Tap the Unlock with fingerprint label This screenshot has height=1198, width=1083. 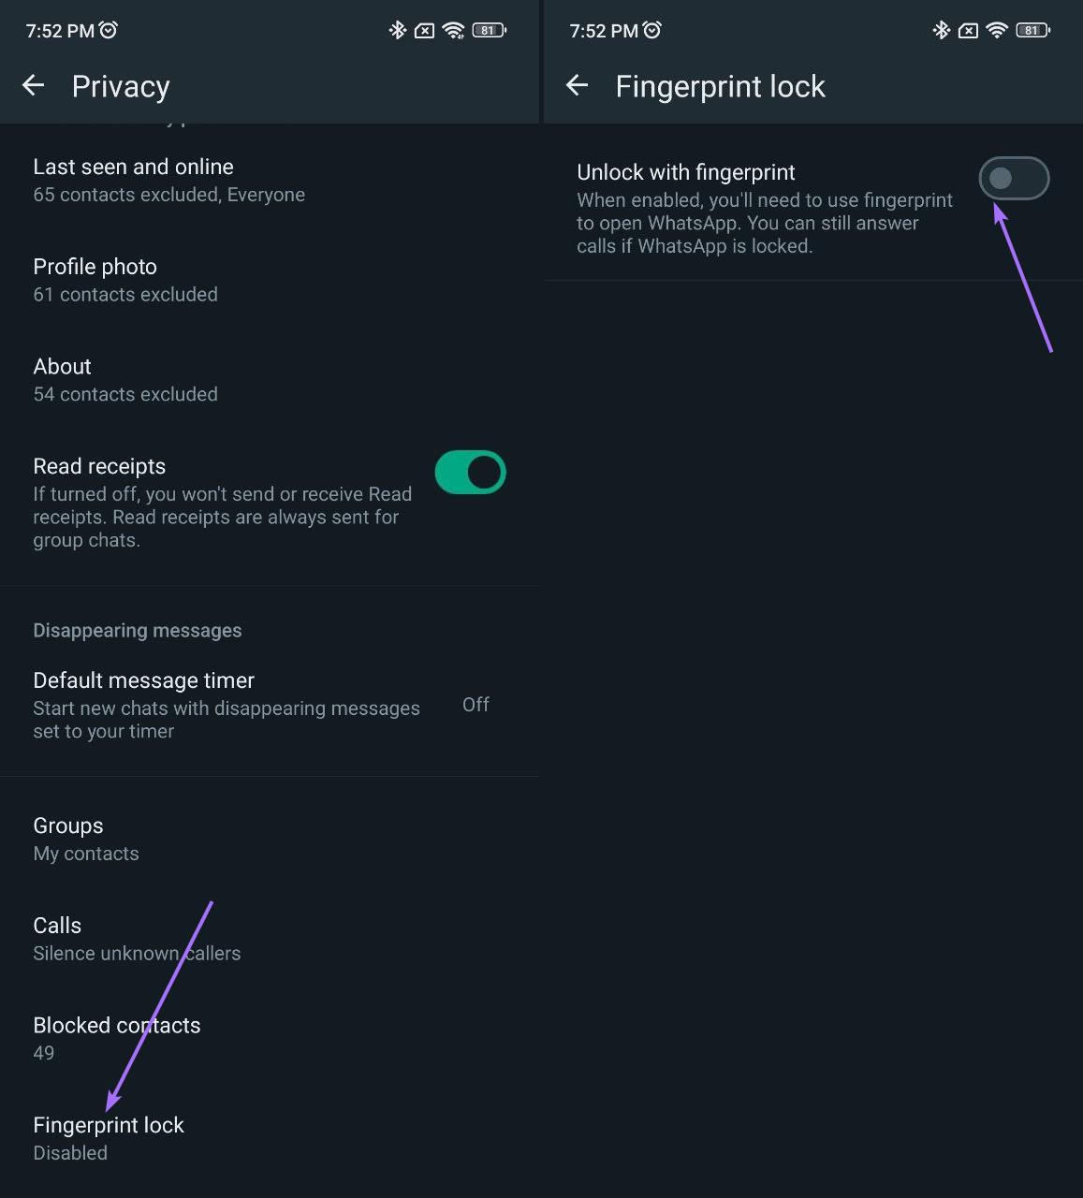(686, 172)
